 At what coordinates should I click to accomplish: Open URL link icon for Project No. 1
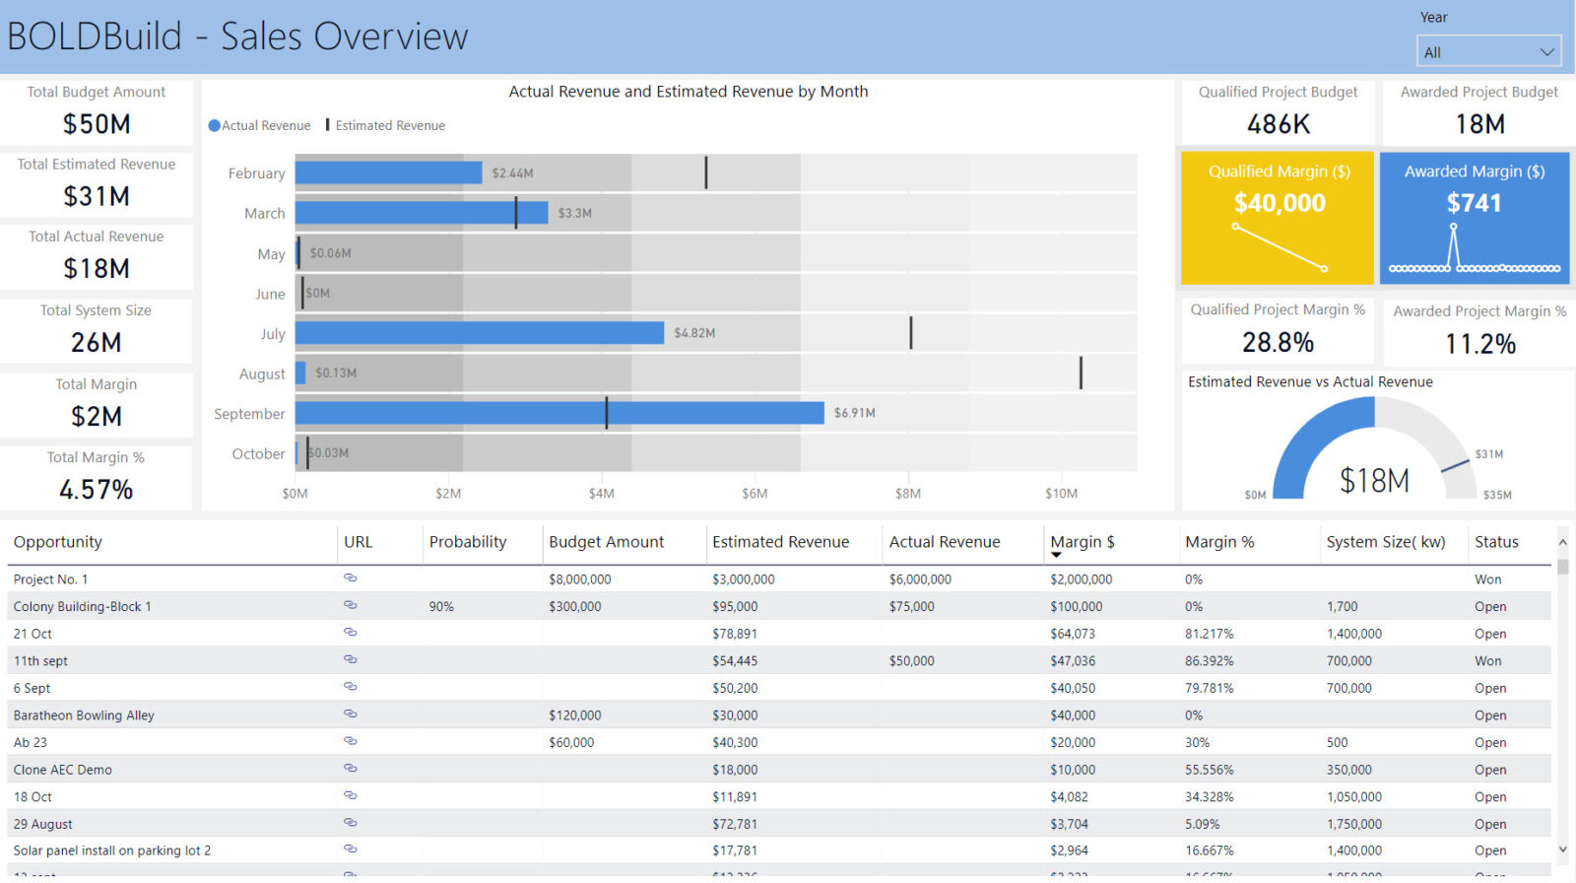[350, 578]
